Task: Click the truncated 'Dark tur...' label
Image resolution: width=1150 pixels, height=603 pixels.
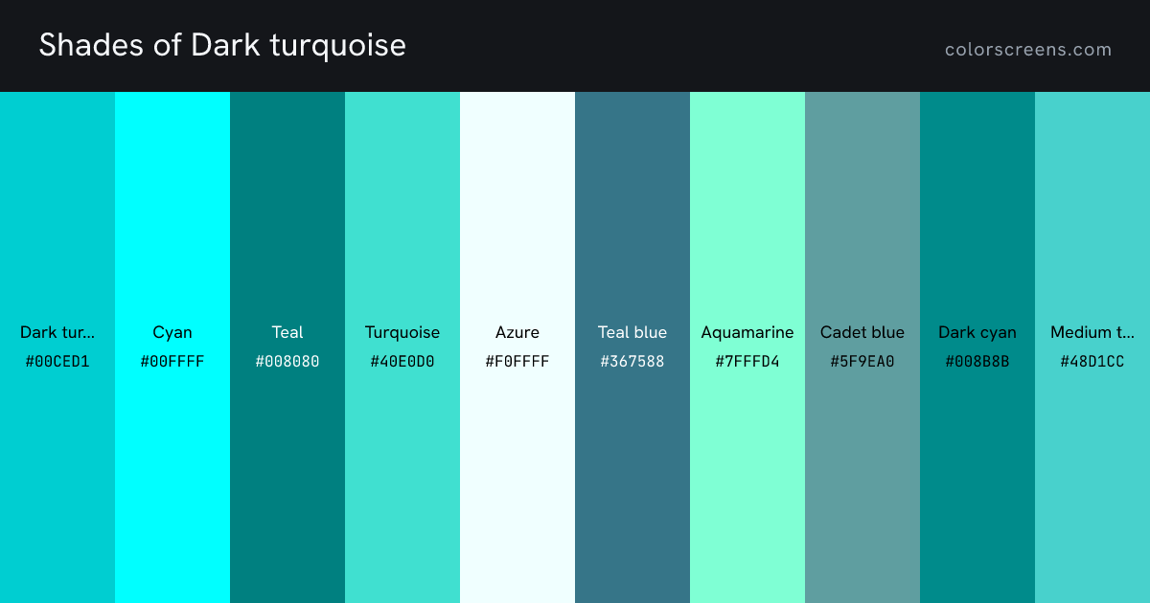Action: [57, 332]
